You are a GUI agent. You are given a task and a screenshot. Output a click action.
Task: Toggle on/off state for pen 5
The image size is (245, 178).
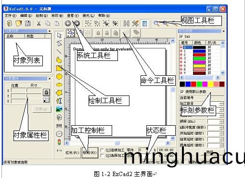click(209, 66)
